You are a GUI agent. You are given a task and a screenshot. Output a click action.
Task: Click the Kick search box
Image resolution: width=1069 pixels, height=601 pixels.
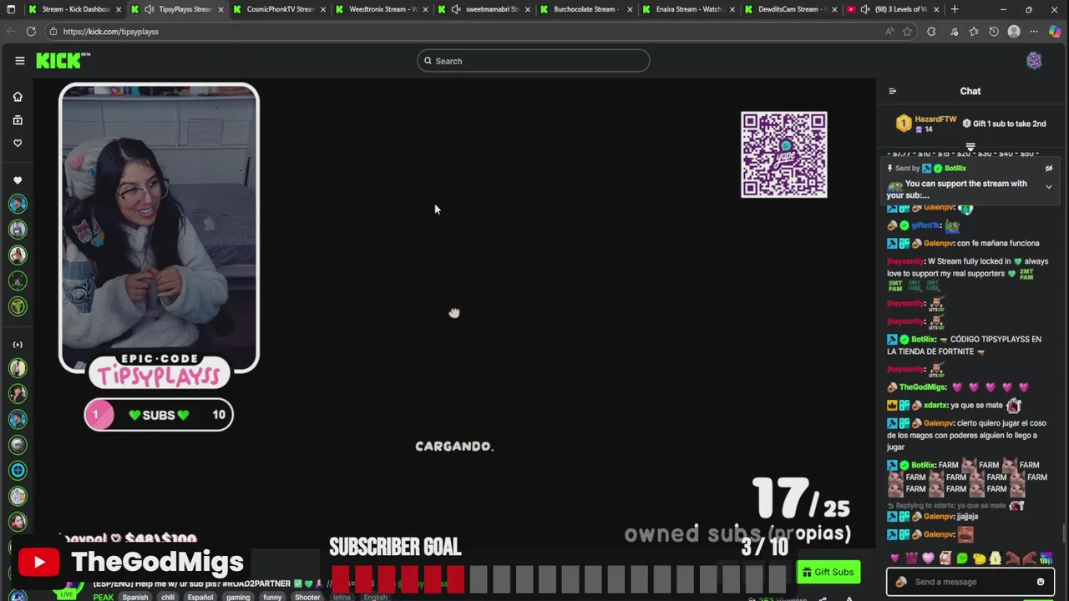534,61
